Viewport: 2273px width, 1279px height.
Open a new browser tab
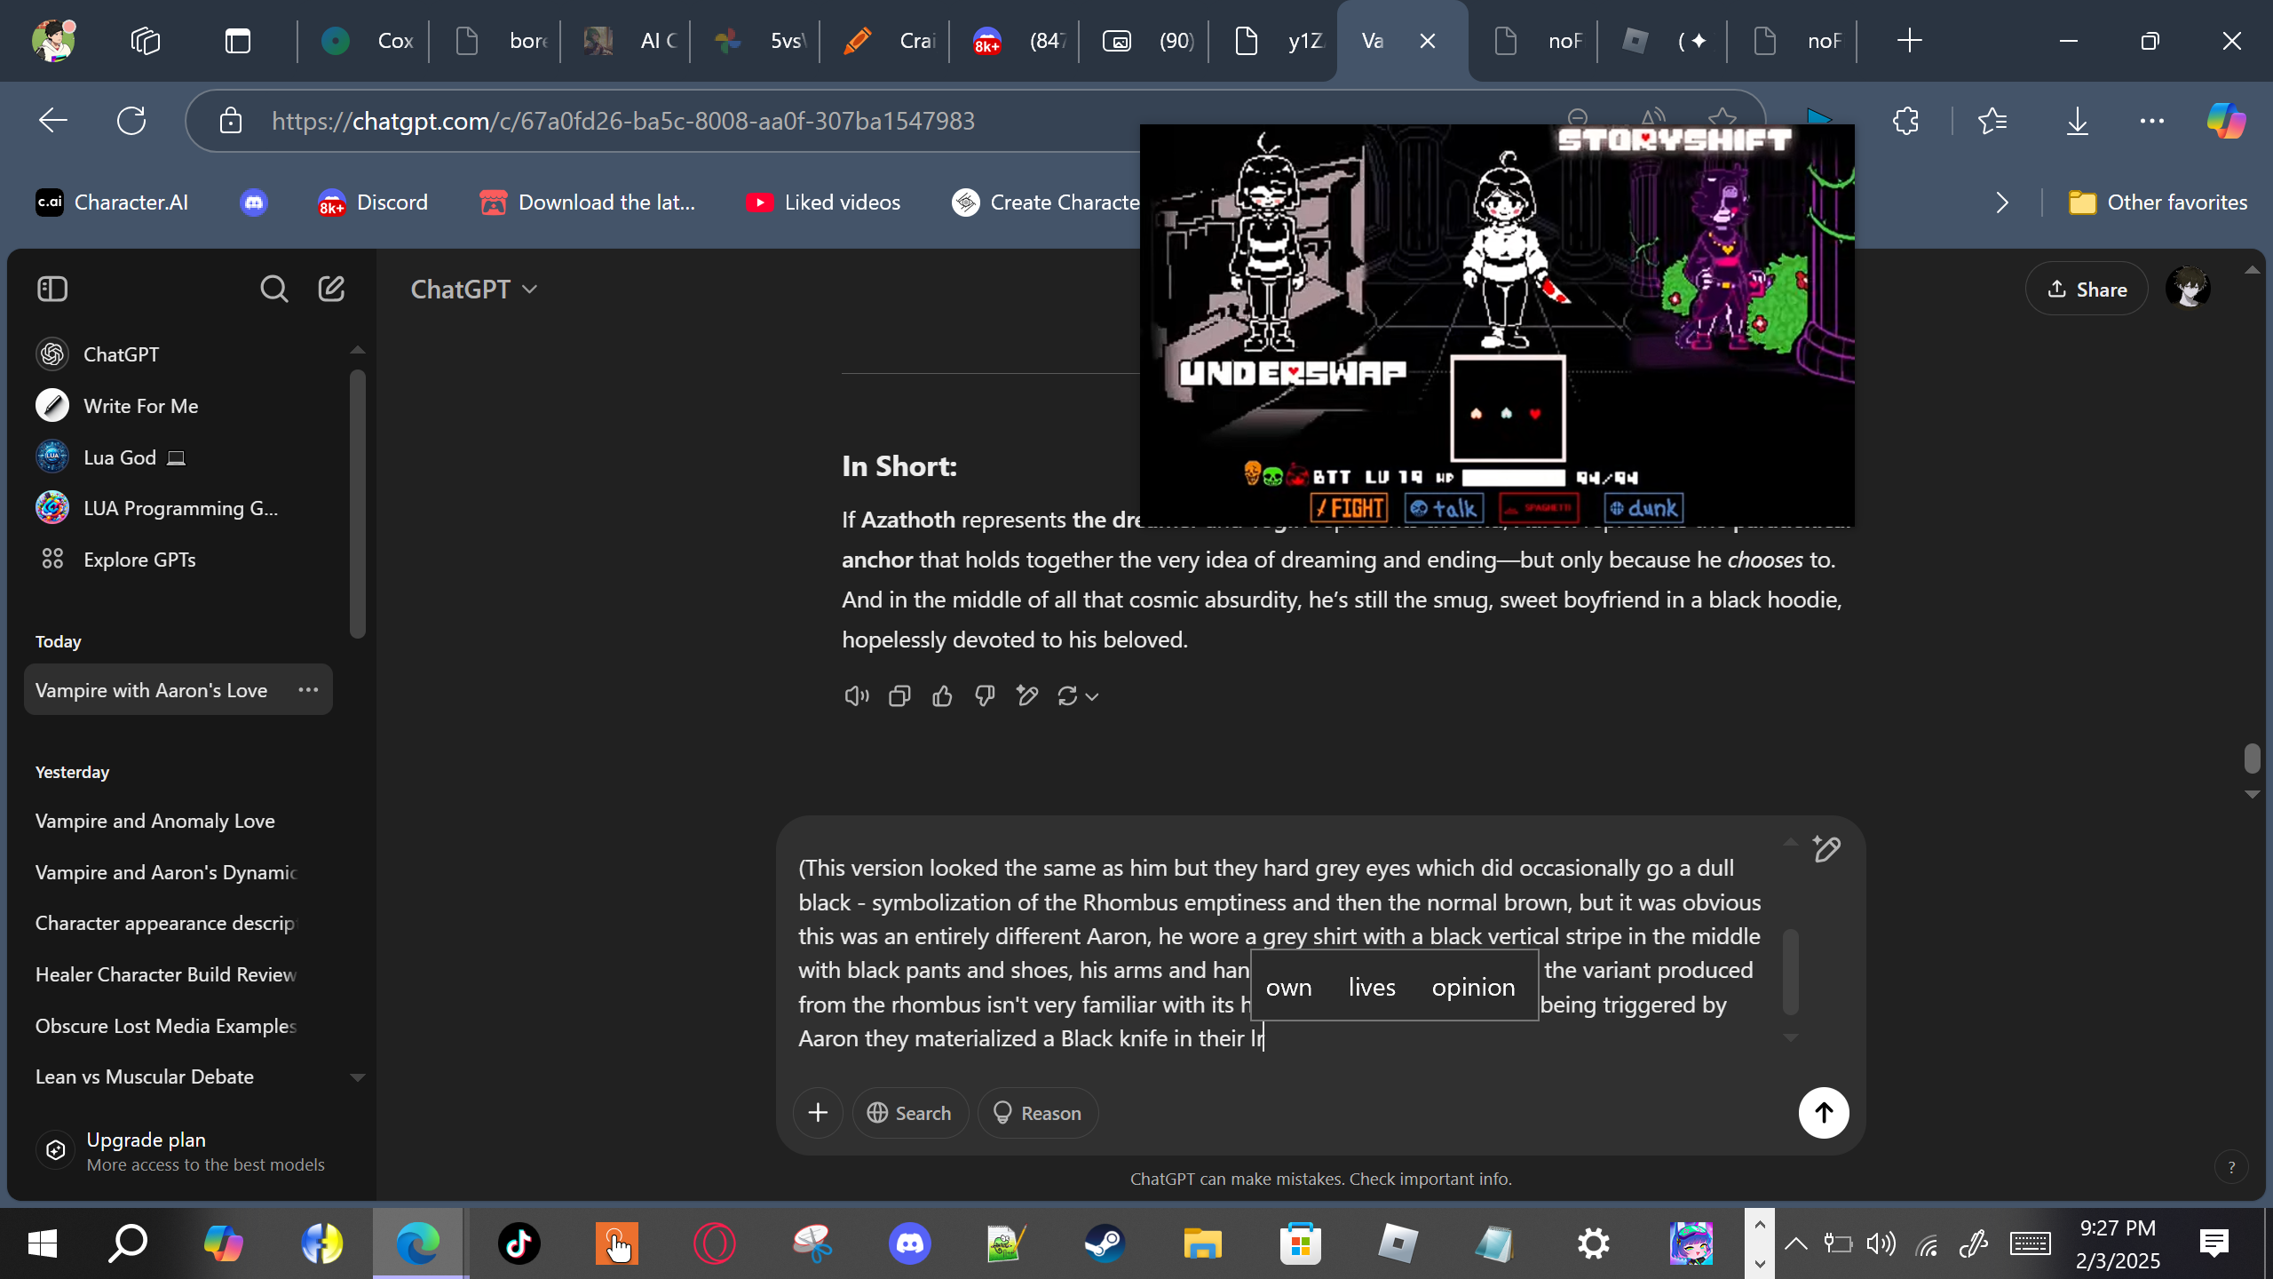1909,41
